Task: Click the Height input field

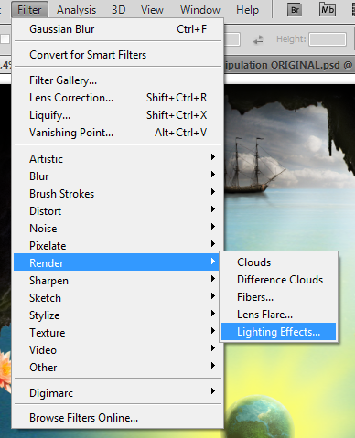Action: (x=328, y=39)
